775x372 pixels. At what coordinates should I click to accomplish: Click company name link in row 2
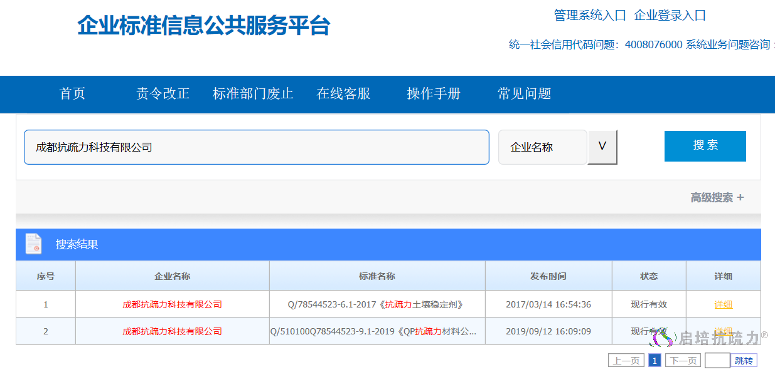click(x=172, y=331)
